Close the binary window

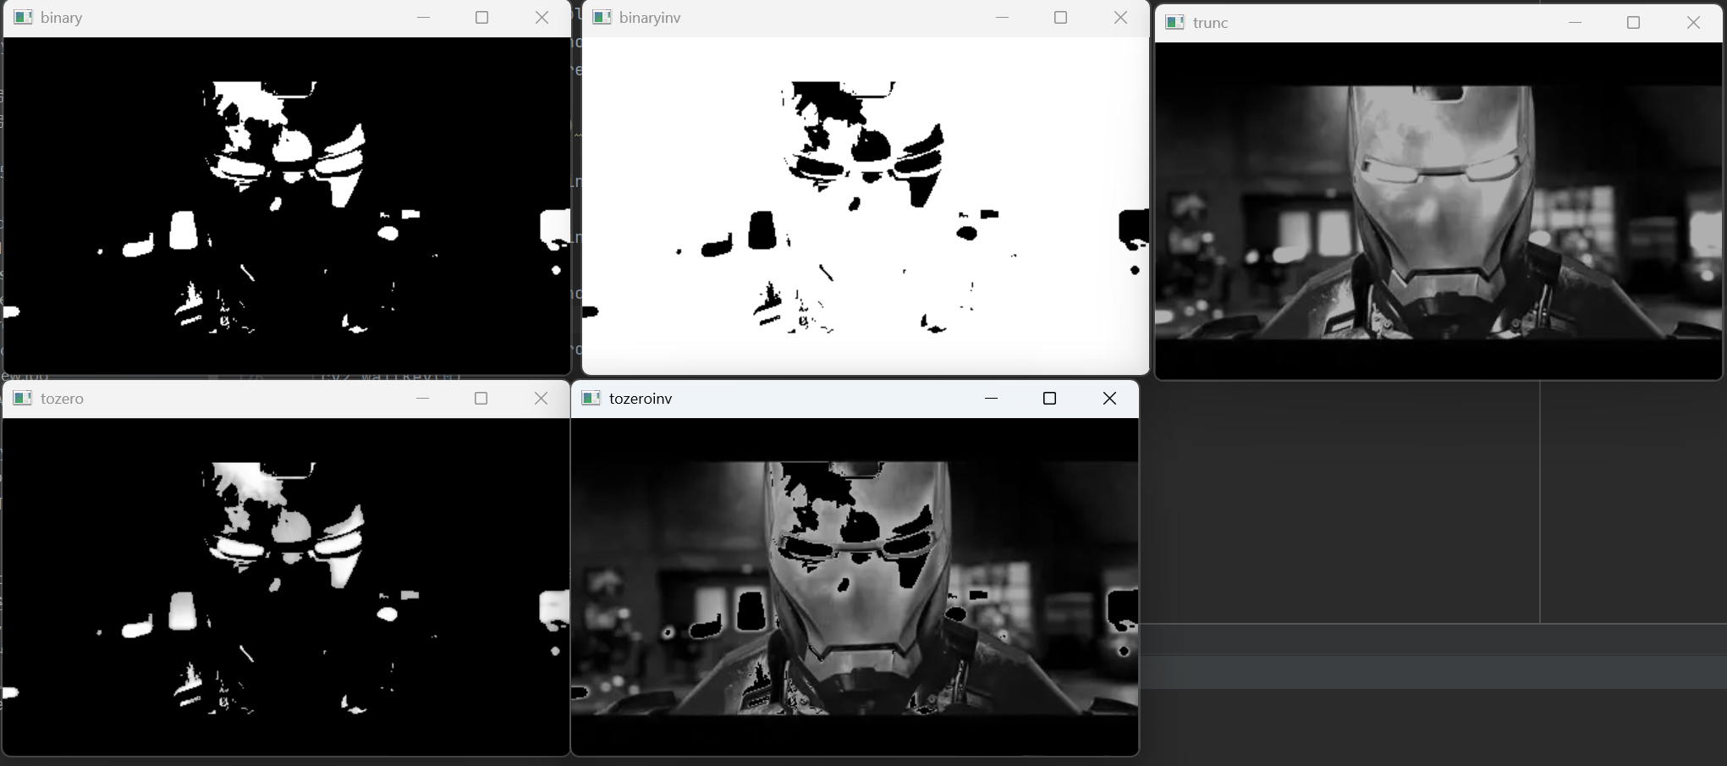[x=542, y=18]
